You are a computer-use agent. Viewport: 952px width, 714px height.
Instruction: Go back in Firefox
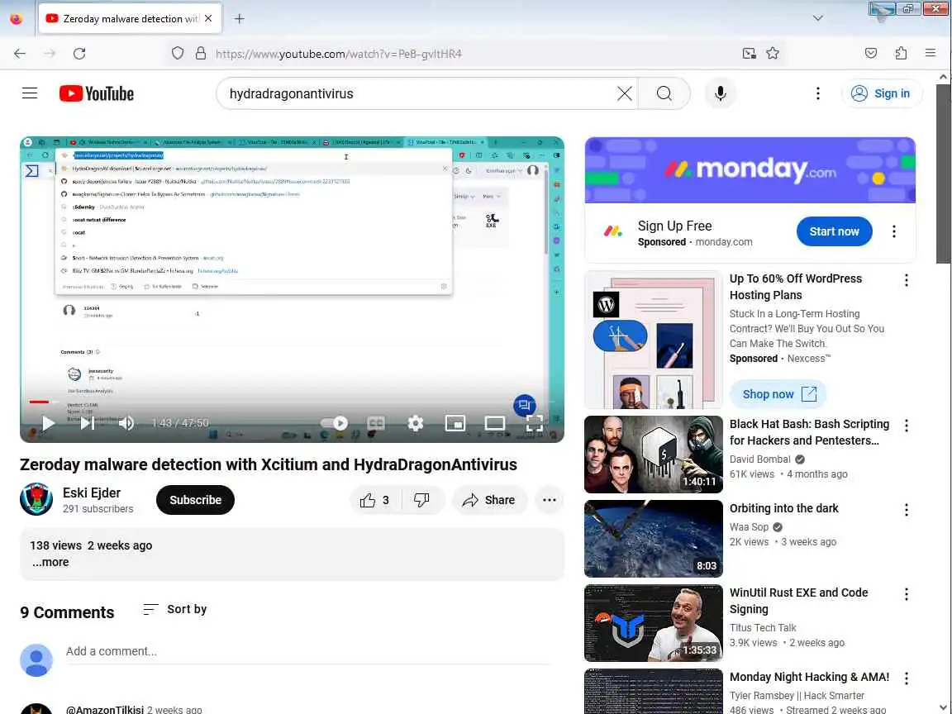click(20, 54)
